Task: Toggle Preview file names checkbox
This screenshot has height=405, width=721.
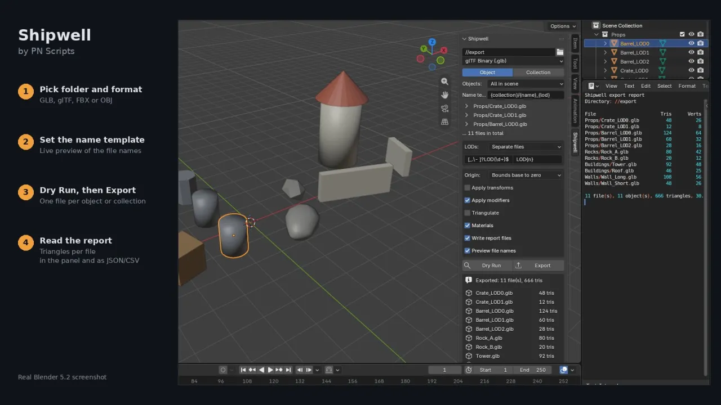Action: coord(467,251)
